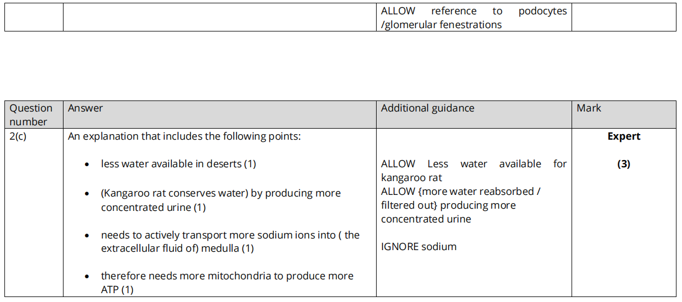
Task: Click the "actively transport more sodium ions" bullet
Action: point(230,241)
